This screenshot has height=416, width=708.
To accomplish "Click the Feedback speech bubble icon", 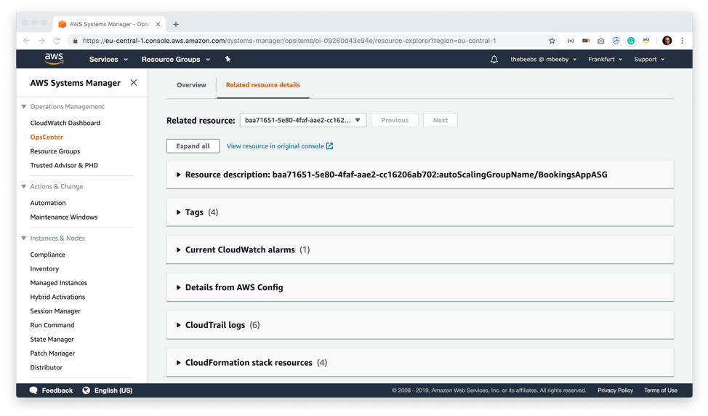I will (x=33, y=391).
